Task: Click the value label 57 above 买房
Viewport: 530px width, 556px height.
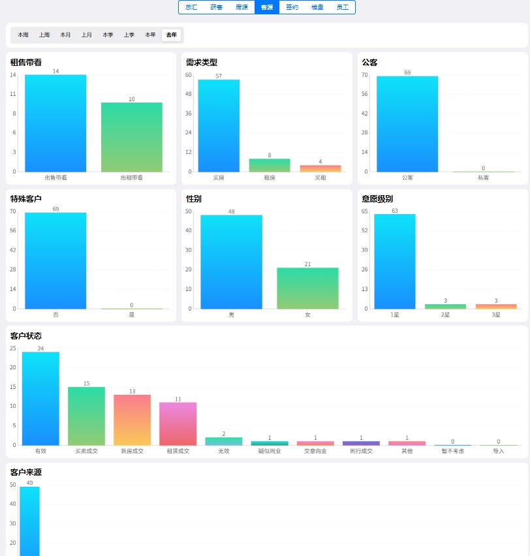Action: (x=219, y=76)
